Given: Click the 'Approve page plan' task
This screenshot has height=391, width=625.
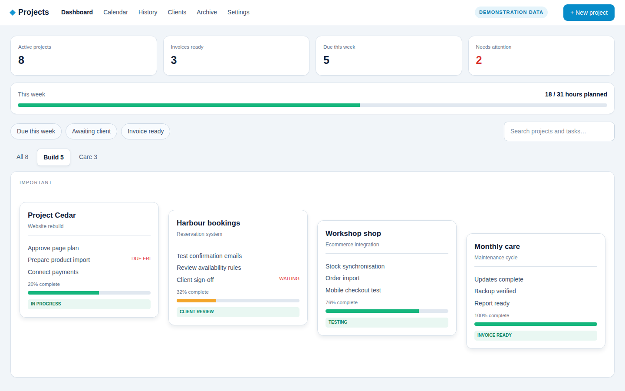Looking at the screenshot, I should tap(53, 248).
